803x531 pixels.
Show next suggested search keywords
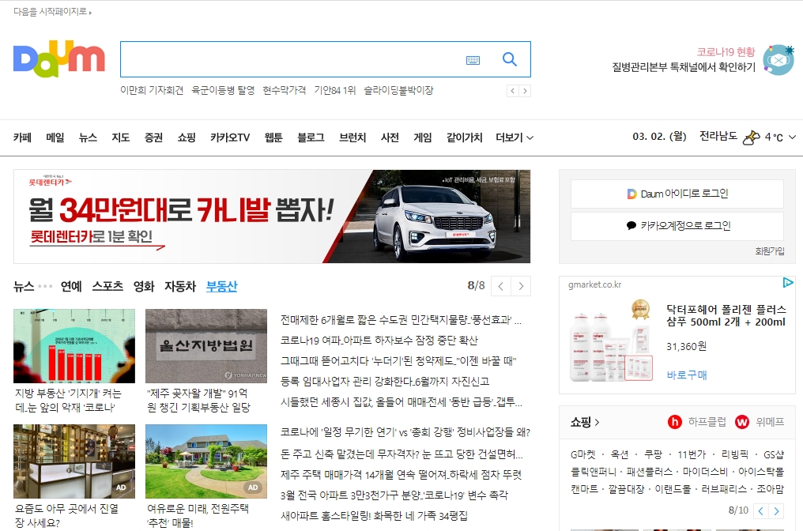[x=525, y=91]
